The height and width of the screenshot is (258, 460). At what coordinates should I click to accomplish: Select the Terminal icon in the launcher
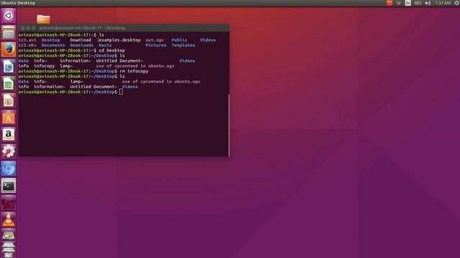(8, 186)
